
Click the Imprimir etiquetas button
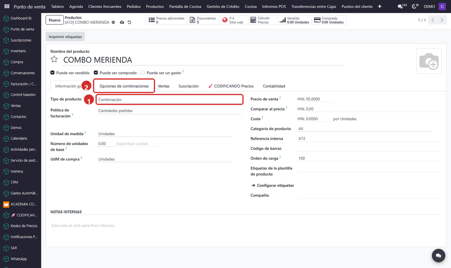[65, 37]
